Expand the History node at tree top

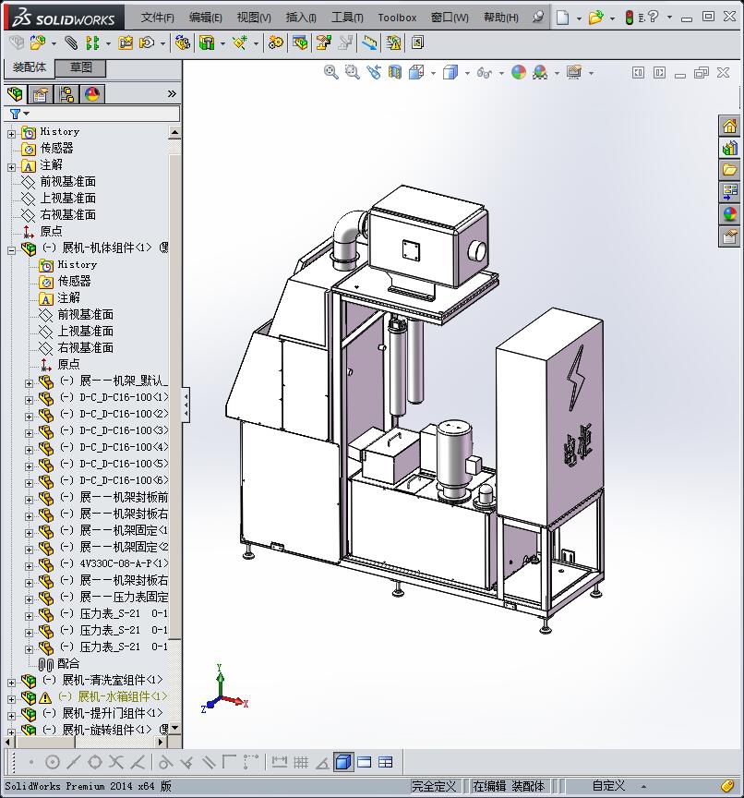12,134
